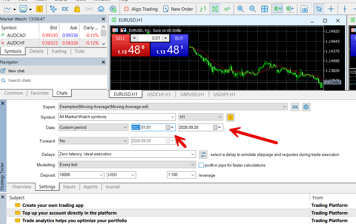The image size is (356, 224).
Task: Open the trading signals icon
Action: (x=89, y=9)
